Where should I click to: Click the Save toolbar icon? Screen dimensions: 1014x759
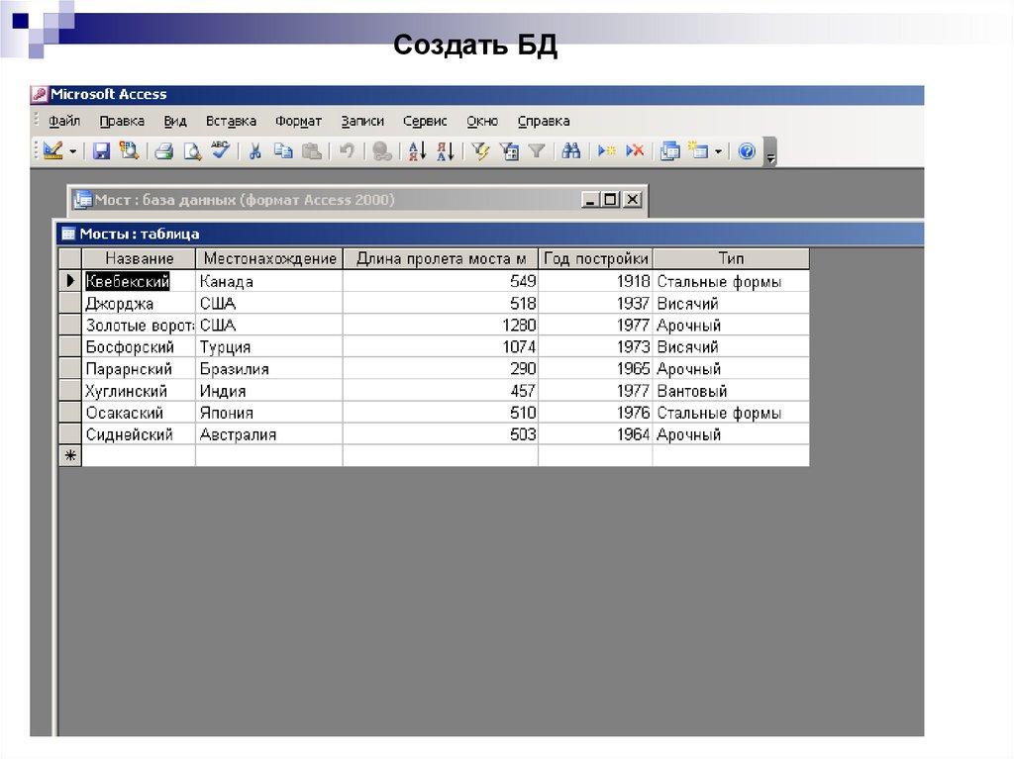(101, 151)
